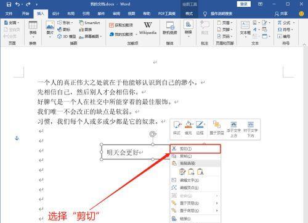Click the Keep Source Formatting paste icon

coord(182,172)
